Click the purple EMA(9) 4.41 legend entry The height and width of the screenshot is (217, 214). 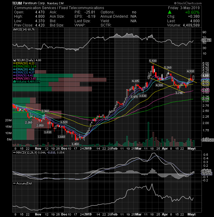pos(24,75)
